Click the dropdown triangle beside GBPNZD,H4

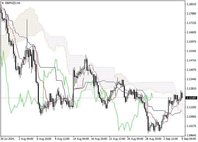(x=3, y=3)
